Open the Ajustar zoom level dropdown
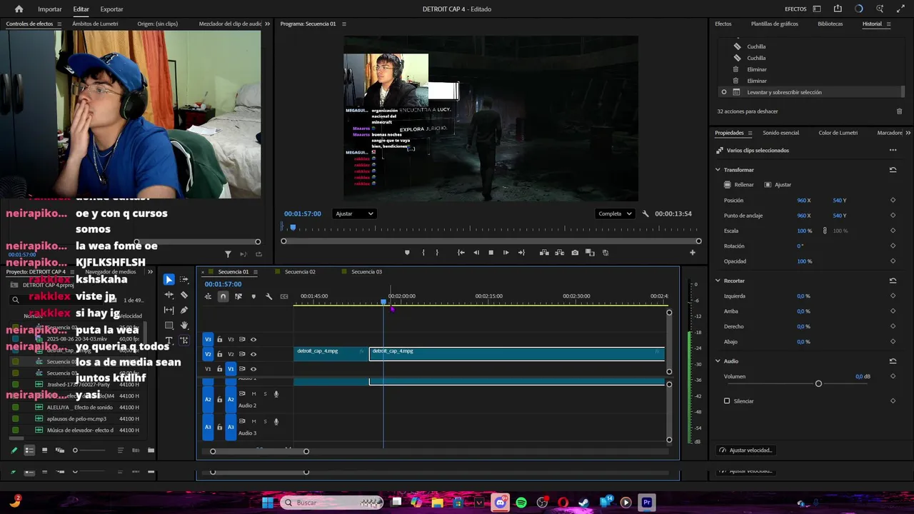This screenshot has height=514, width=914. tap(355, 213)
